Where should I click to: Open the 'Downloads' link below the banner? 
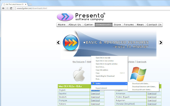(x=141, y=62)
